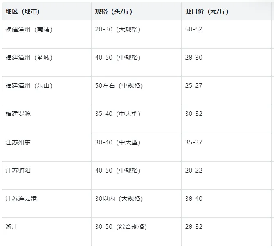Click the 塘口价（元/斤） column header

(x=207, y=11)
